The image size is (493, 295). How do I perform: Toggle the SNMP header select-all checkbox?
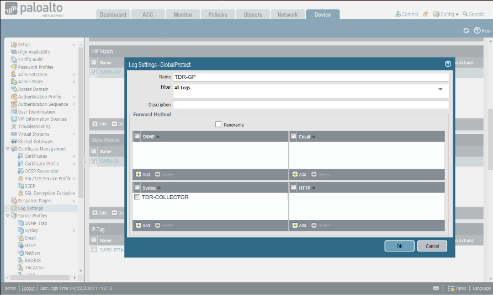point(137,136)
